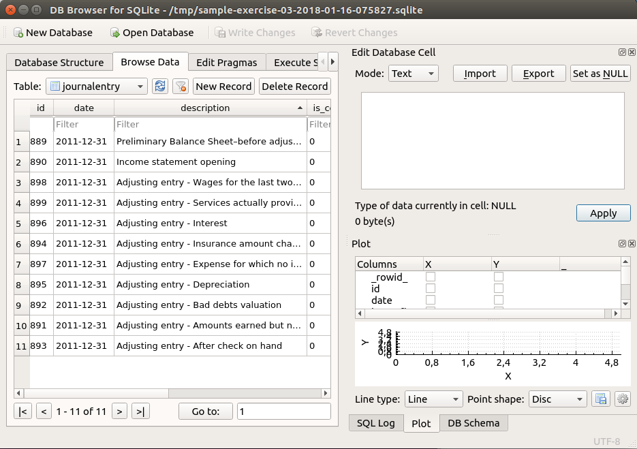Check the X box for _rowid_

click(x=430, y=277)
